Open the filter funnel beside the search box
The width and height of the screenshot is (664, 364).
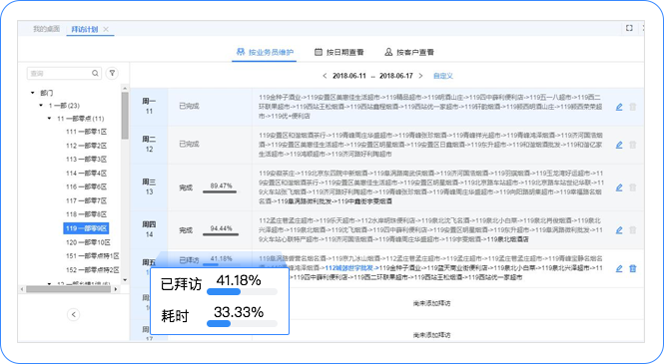[x=112, y=73]
